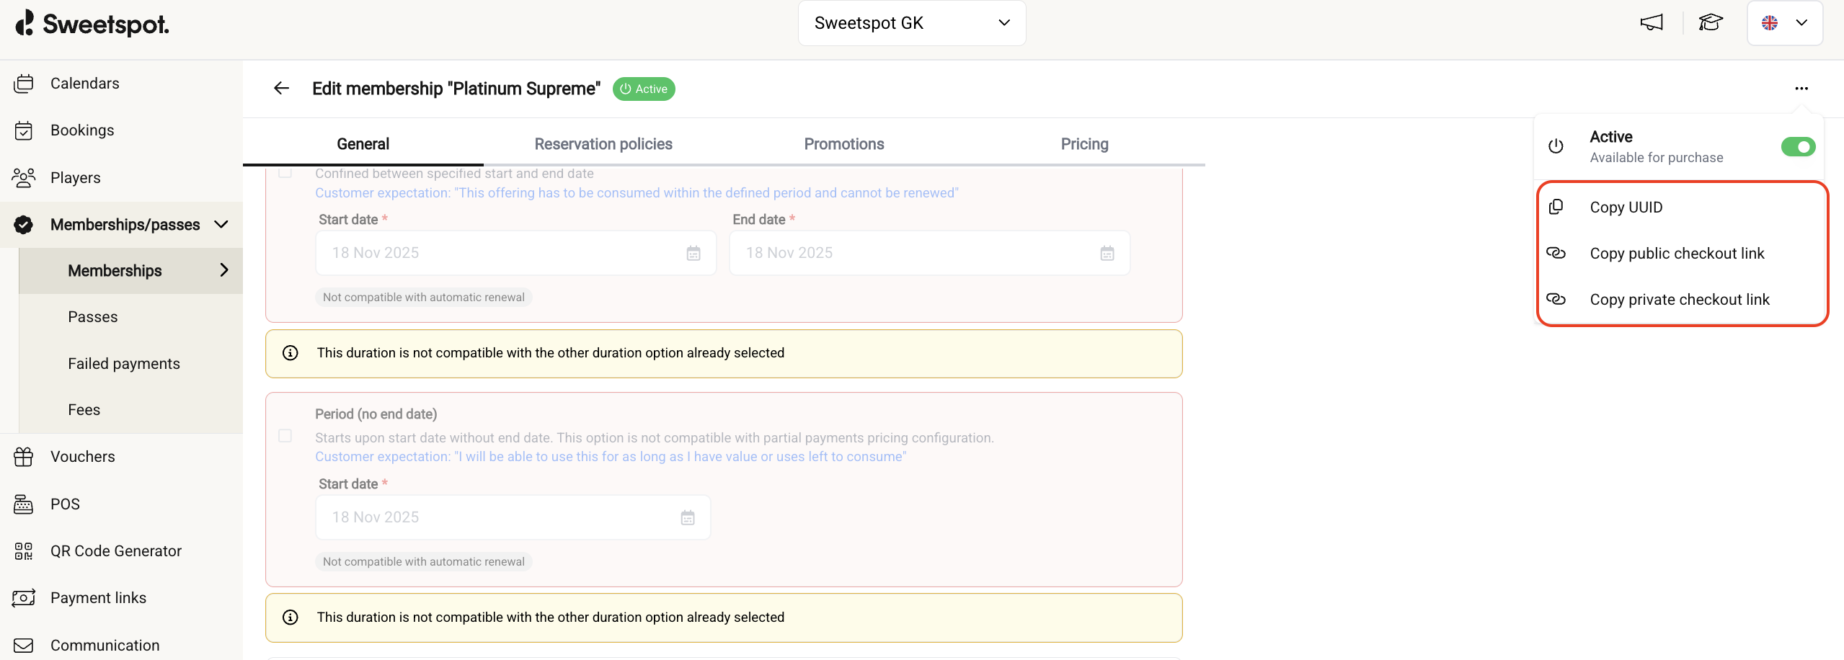Open calendar picker in End date field

click(1107, 253)
